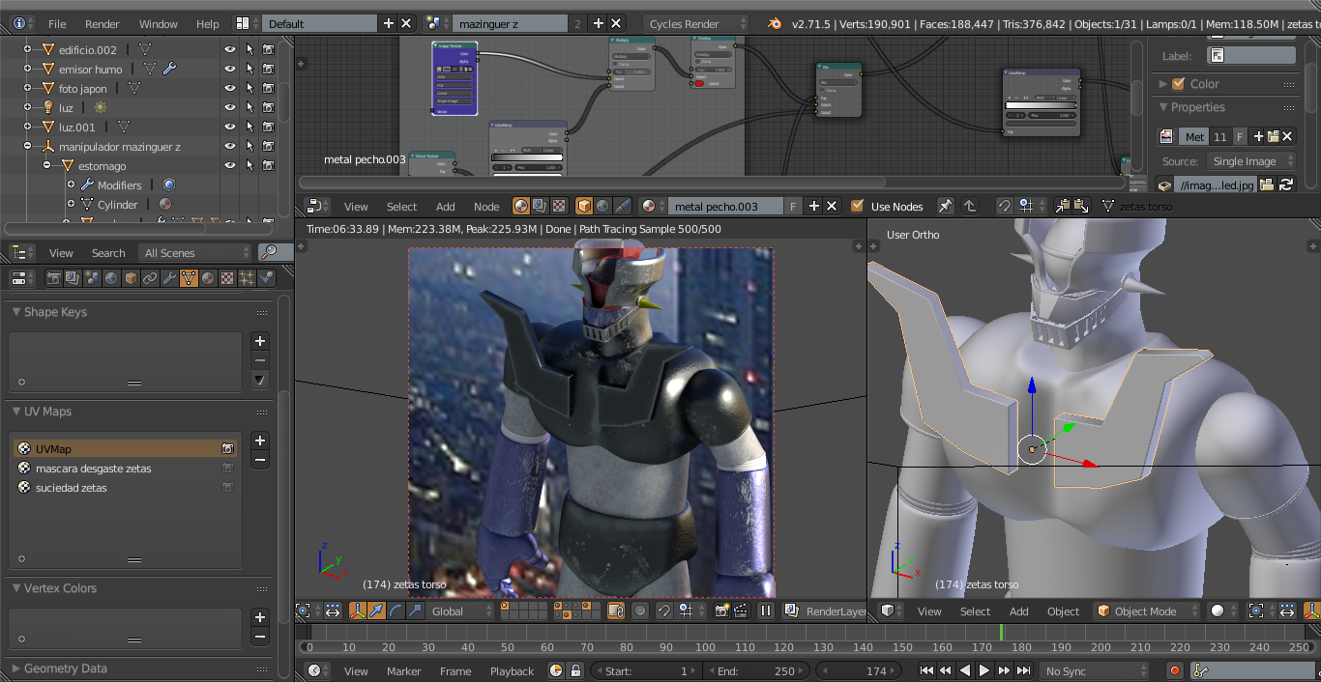Image resolution: width=1321 pixels, height=682 pixels.
Task: Remove UV map with minus button
Action: click(x=259, y=460)
